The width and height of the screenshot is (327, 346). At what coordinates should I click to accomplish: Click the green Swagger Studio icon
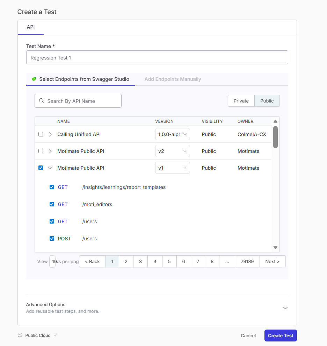[x=34, y=79]
